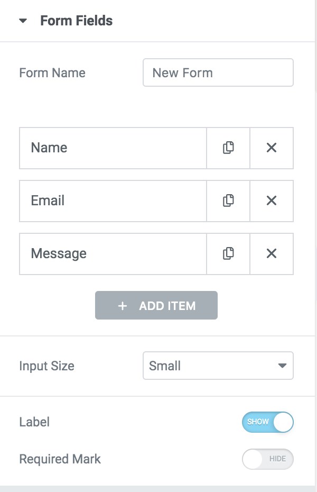Duplicate the Email field item
The image size is (317, 492).
coord(228,201)
